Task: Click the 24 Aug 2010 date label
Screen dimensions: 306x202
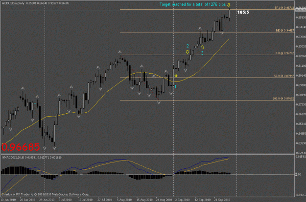Action: tap(164, 200)
